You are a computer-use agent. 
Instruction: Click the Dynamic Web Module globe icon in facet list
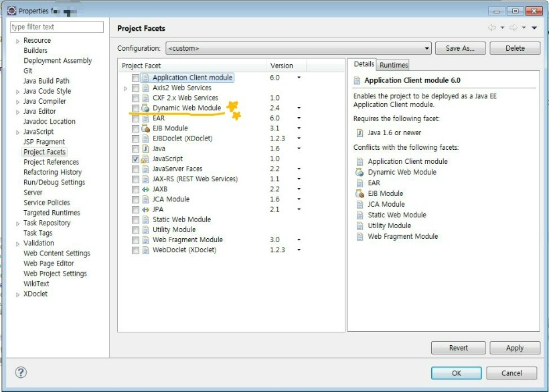coord(146,108)
